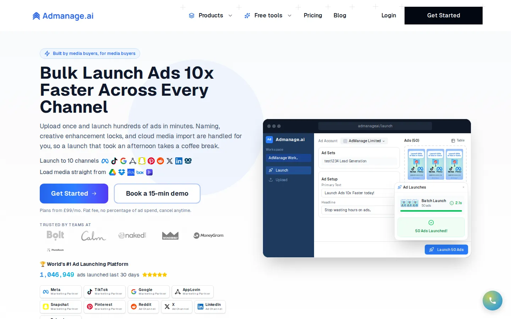
Task: Click the Snapchat icon in channels row
Action: tap(142, 161)
